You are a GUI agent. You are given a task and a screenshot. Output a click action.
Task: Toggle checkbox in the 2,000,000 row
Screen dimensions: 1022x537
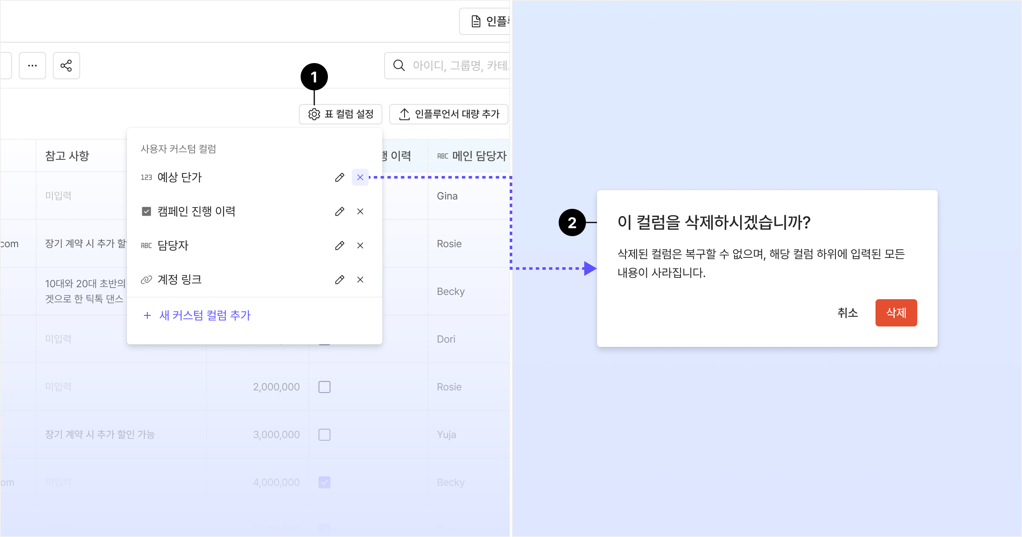click(x=324, y=387)
